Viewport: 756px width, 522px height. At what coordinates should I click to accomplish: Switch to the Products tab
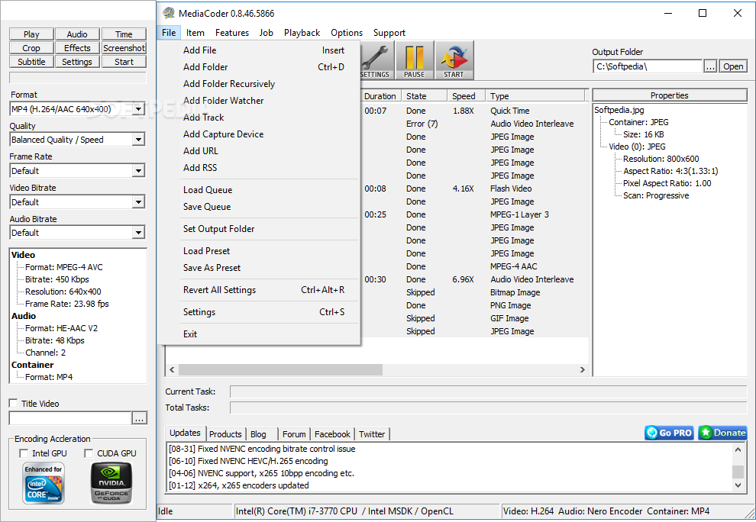tap(225, 434)
